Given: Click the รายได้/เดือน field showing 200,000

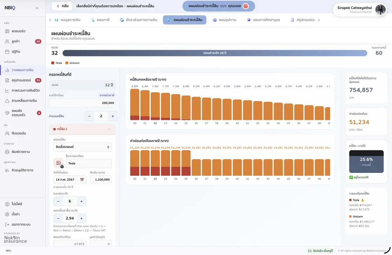Looking at the screenshot, I should tap(83, 103).
